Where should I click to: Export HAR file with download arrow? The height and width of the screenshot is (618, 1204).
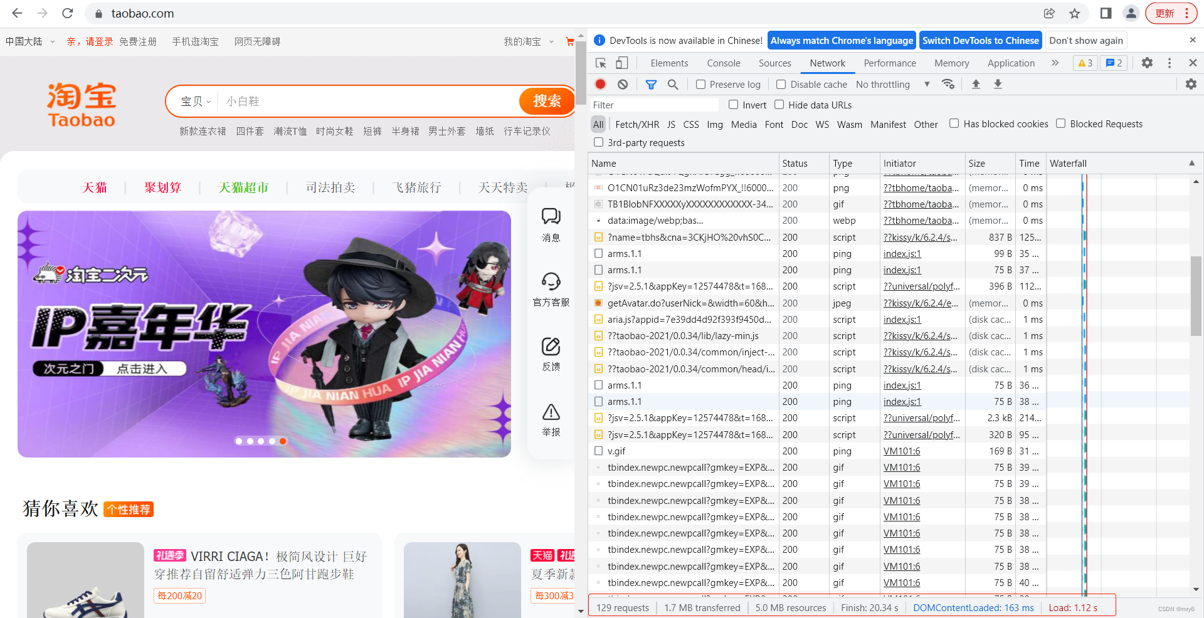(998, 84)
